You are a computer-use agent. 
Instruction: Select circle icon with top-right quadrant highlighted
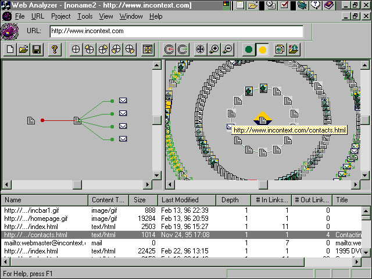(103, 49)
